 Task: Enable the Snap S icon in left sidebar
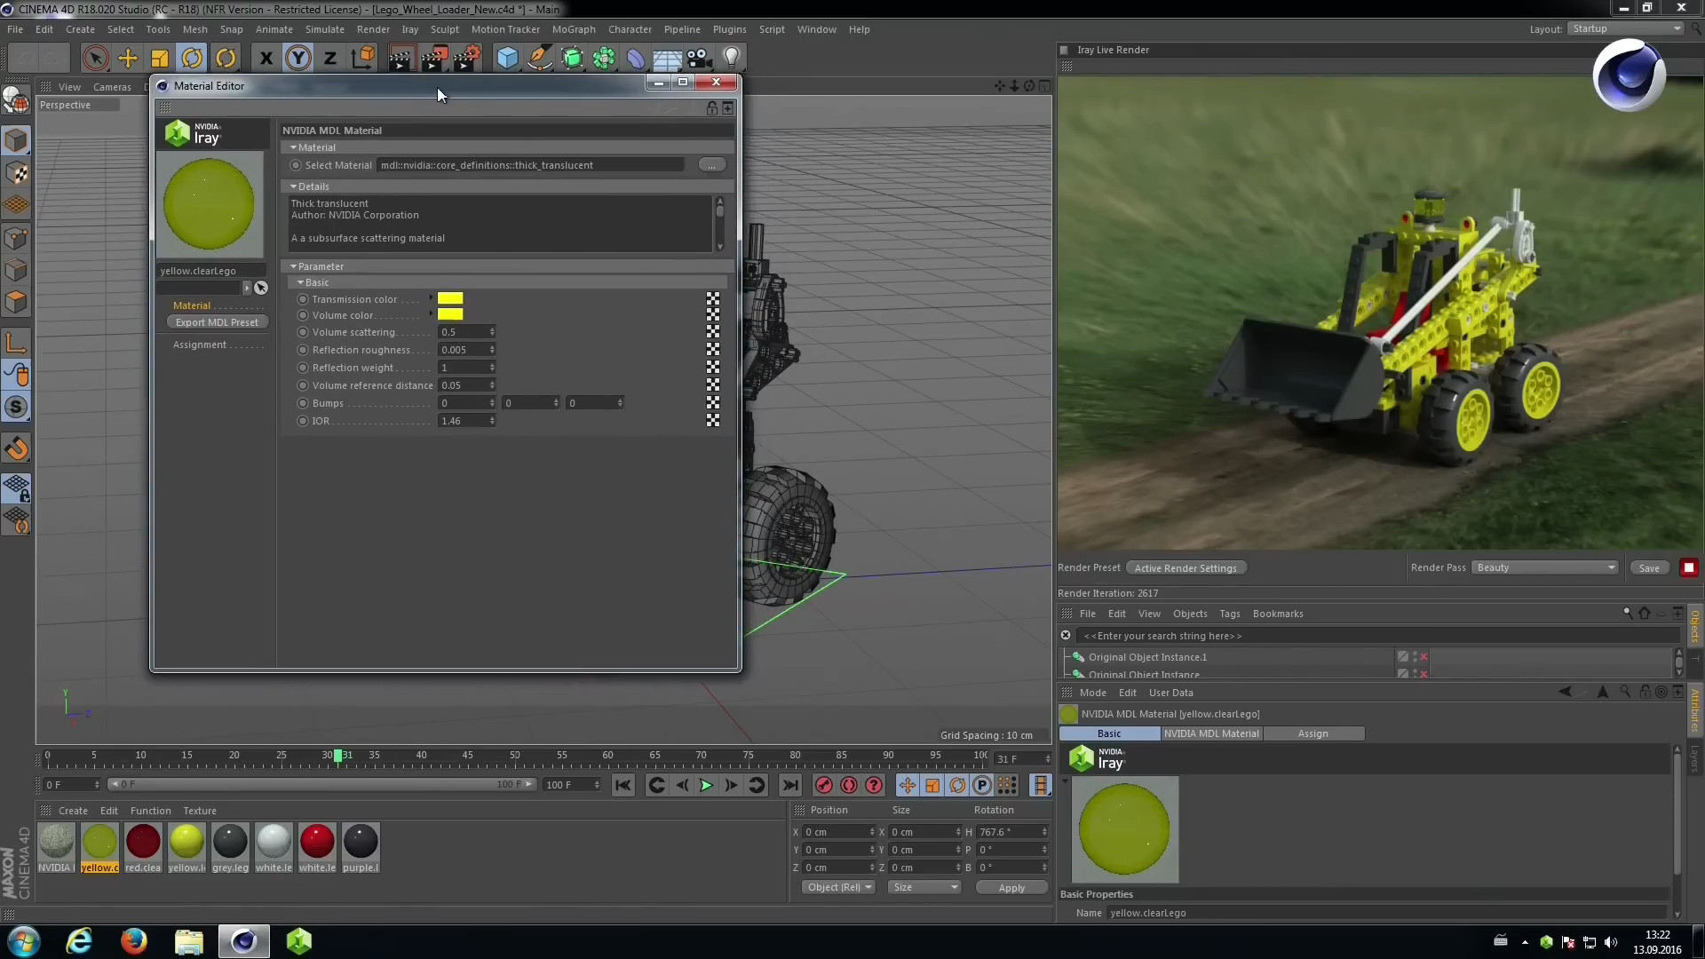tap(16, 408)
